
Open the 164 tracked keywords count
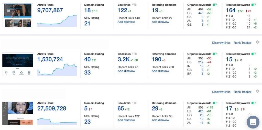click(x=231, y=10)
